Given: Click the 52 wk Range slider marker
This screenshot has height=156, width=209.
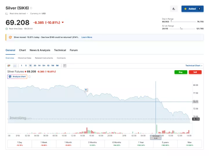Looking at the screenshot, I should (x=181, y=28).
